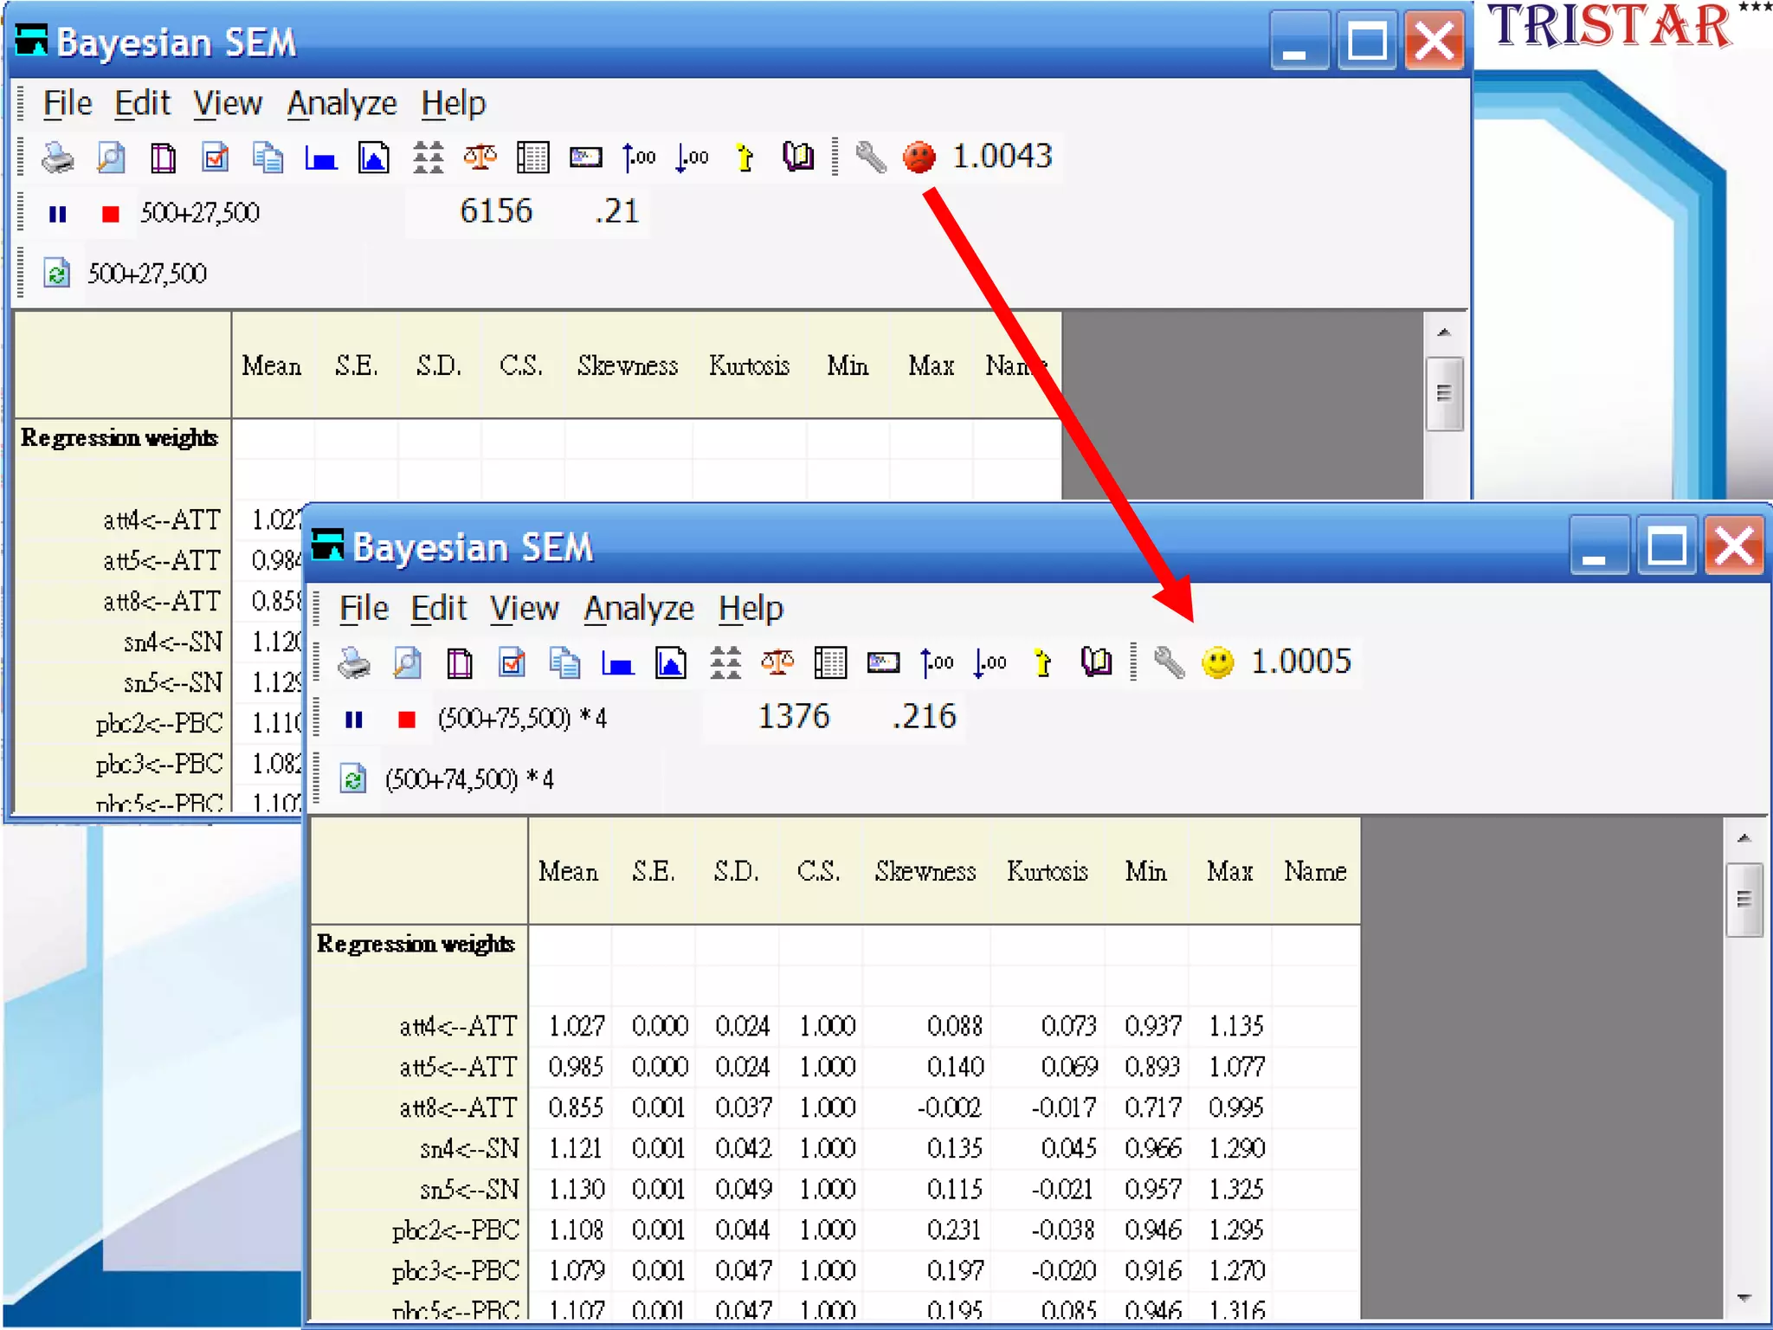Open the View menu in back window
Viewport: 1773px width, 1330px height.
pyautogui.click(x=227, y=103)
